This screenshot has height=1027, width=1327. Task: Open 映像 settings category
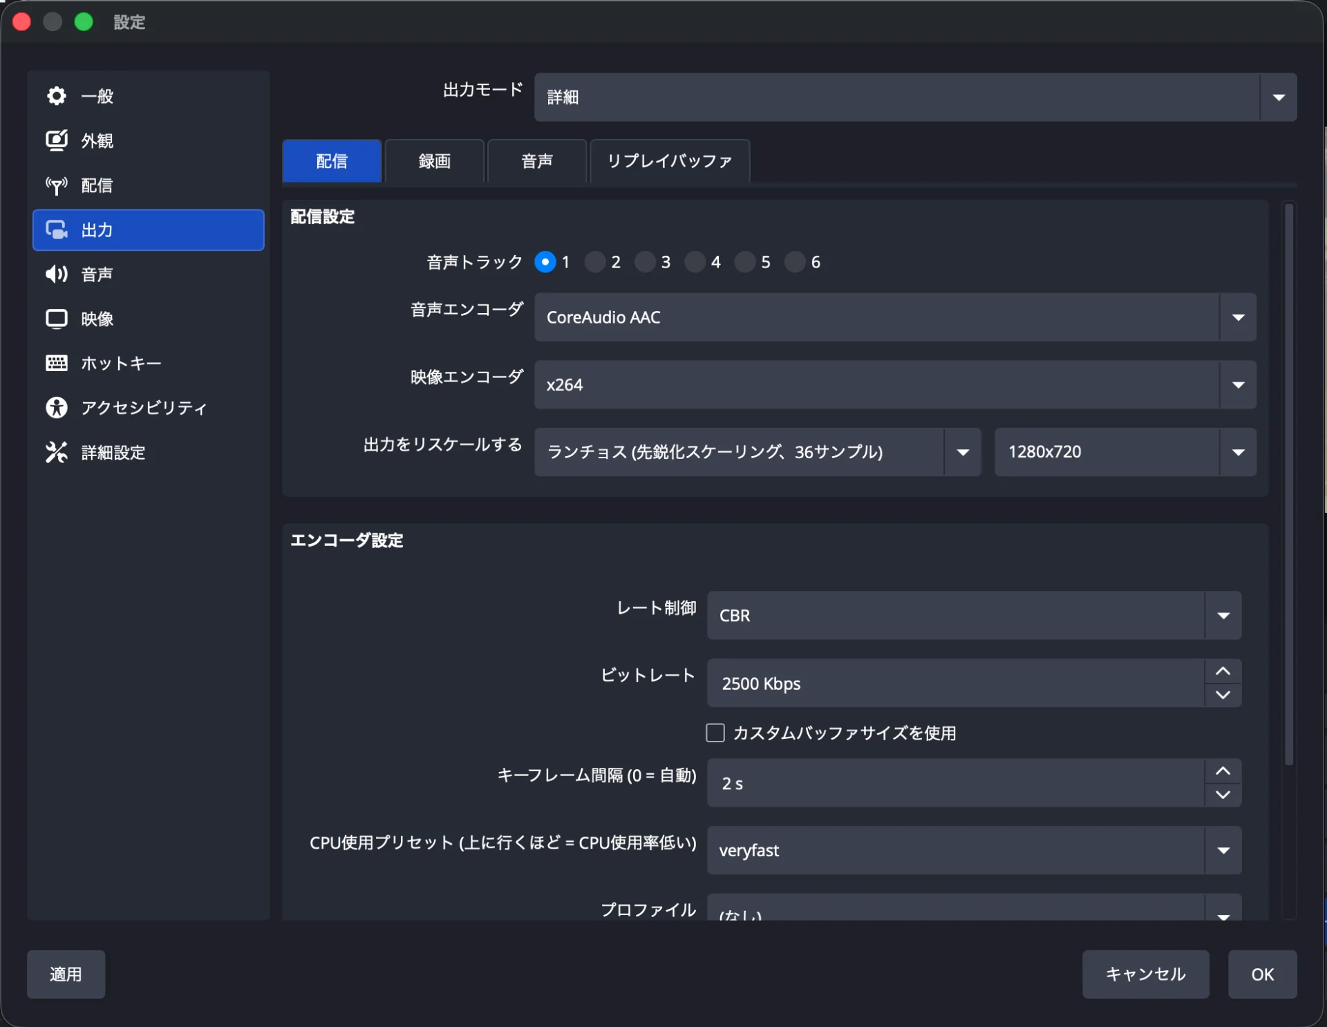click(x=148, y=319)
